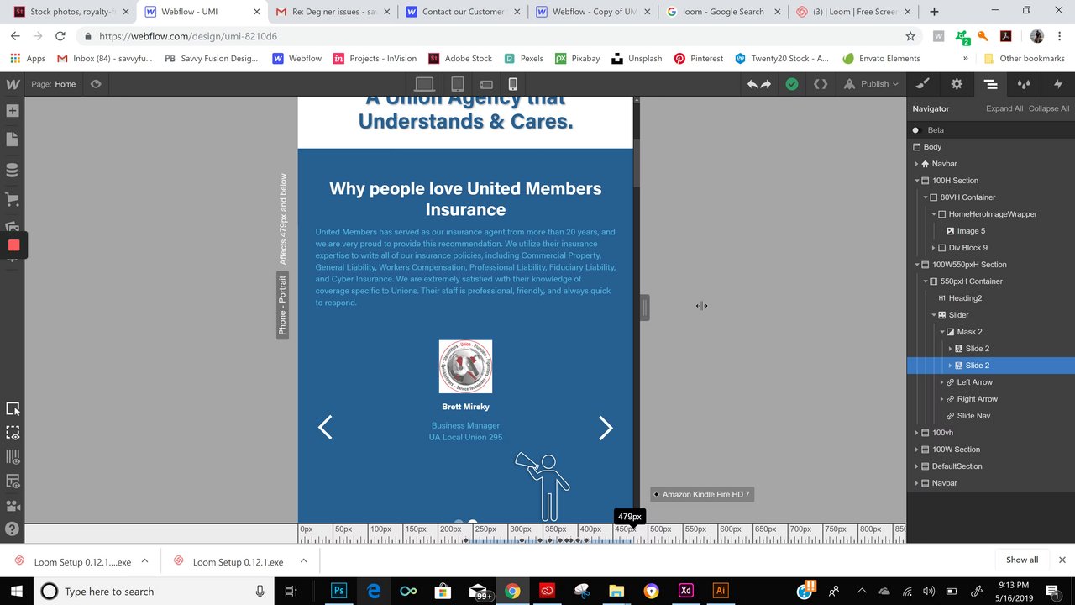This screenshot has height=605, width=1075.
Task: Click the green saved status checkmark
Action: pos(791,84)
